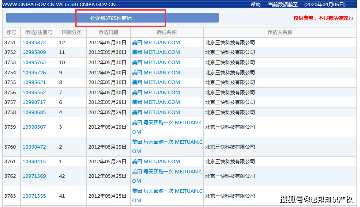This screenshot has width=360, height=207.
Task: Click class 10 in row 3753
Action: 62,62
